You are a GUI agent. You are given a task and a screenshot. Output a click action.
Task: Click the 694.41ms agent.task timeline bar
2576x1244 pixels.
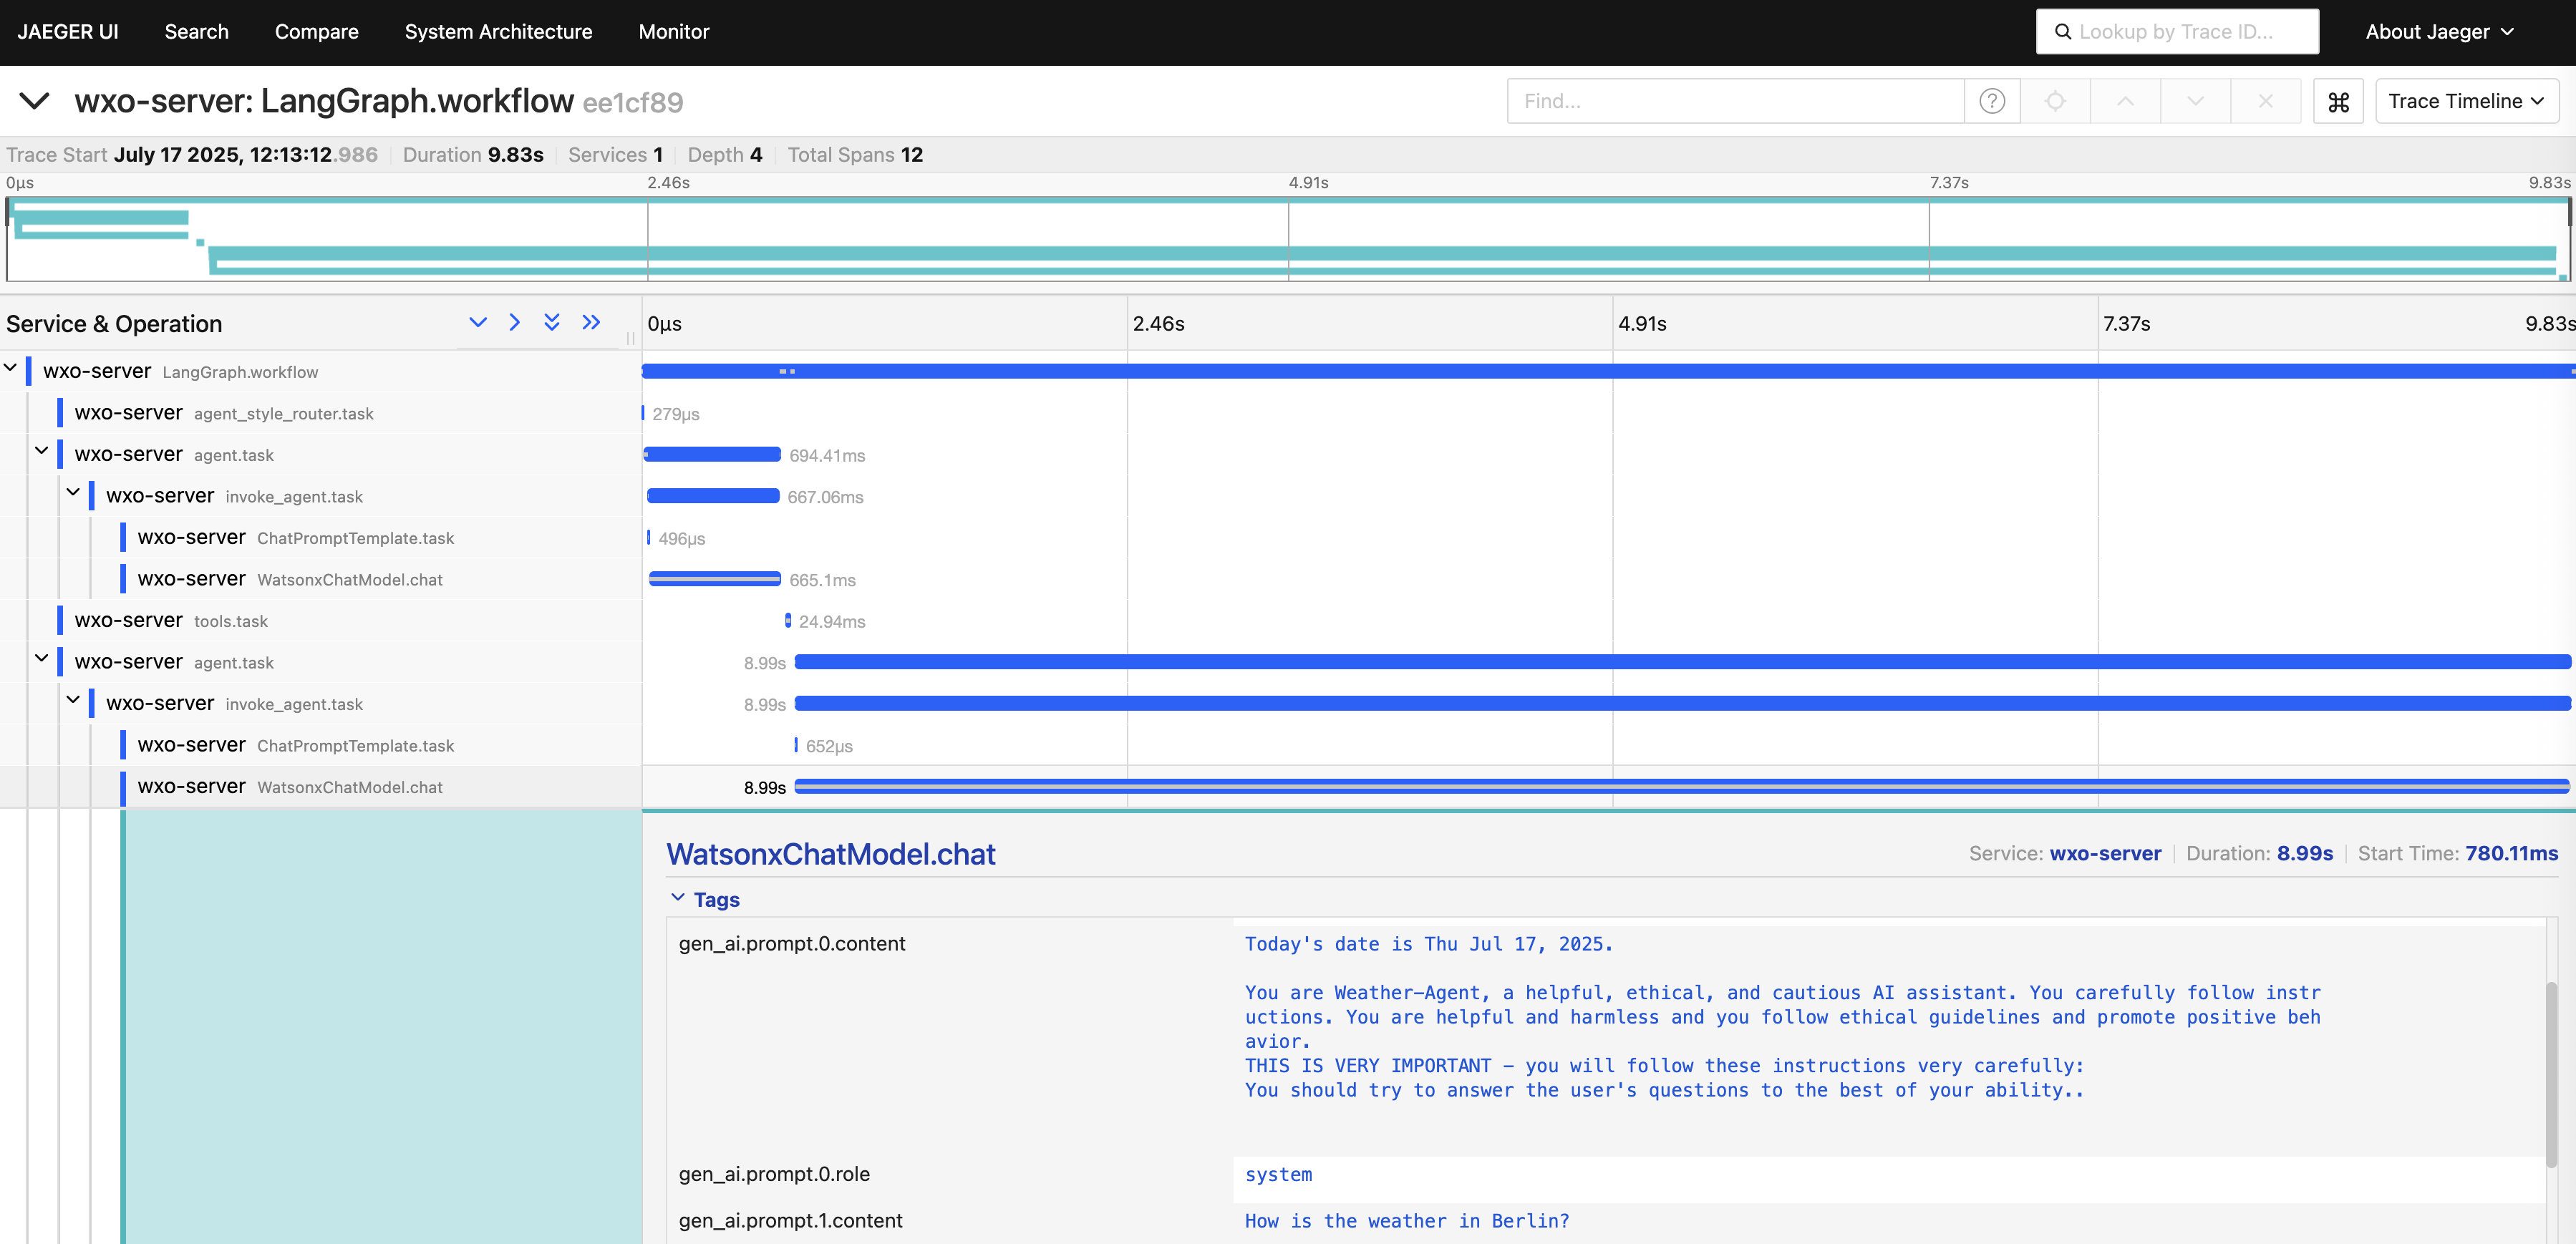[712, 455]
